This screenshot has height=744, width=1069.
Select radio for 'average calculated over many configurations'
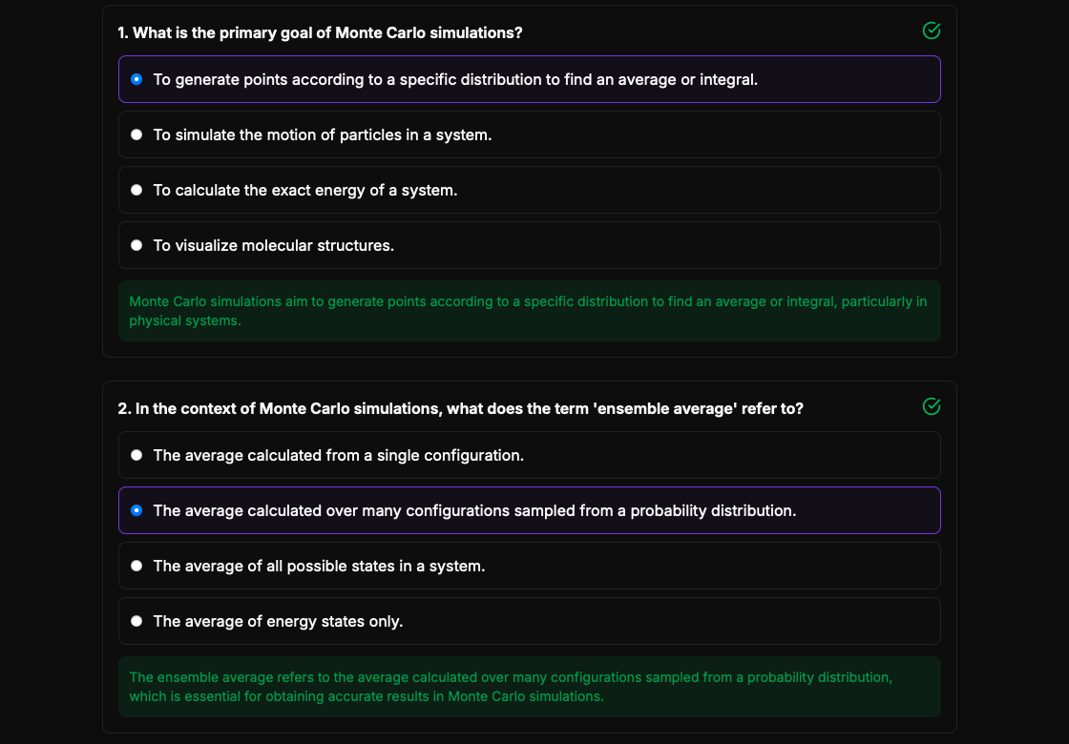tap(136, 510)
